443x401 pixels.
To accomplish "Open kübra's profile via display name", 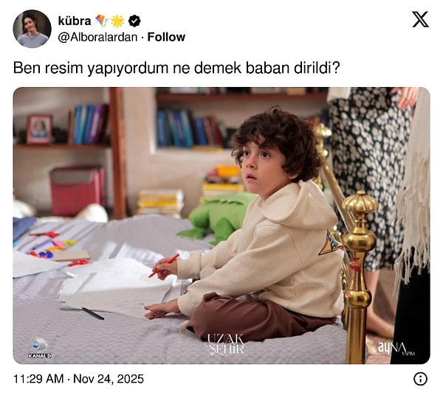I will pos(75,21).
